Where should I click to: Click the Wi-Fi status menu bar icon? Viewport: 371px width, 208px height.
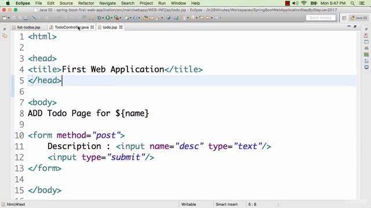point(304,3)
